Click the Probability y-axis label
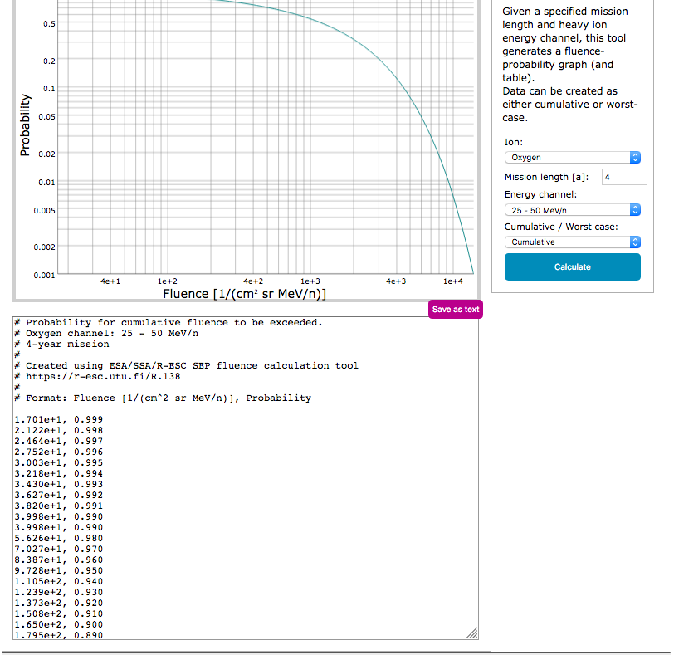This screenshot has height=655, width=674. pos(25,125)
